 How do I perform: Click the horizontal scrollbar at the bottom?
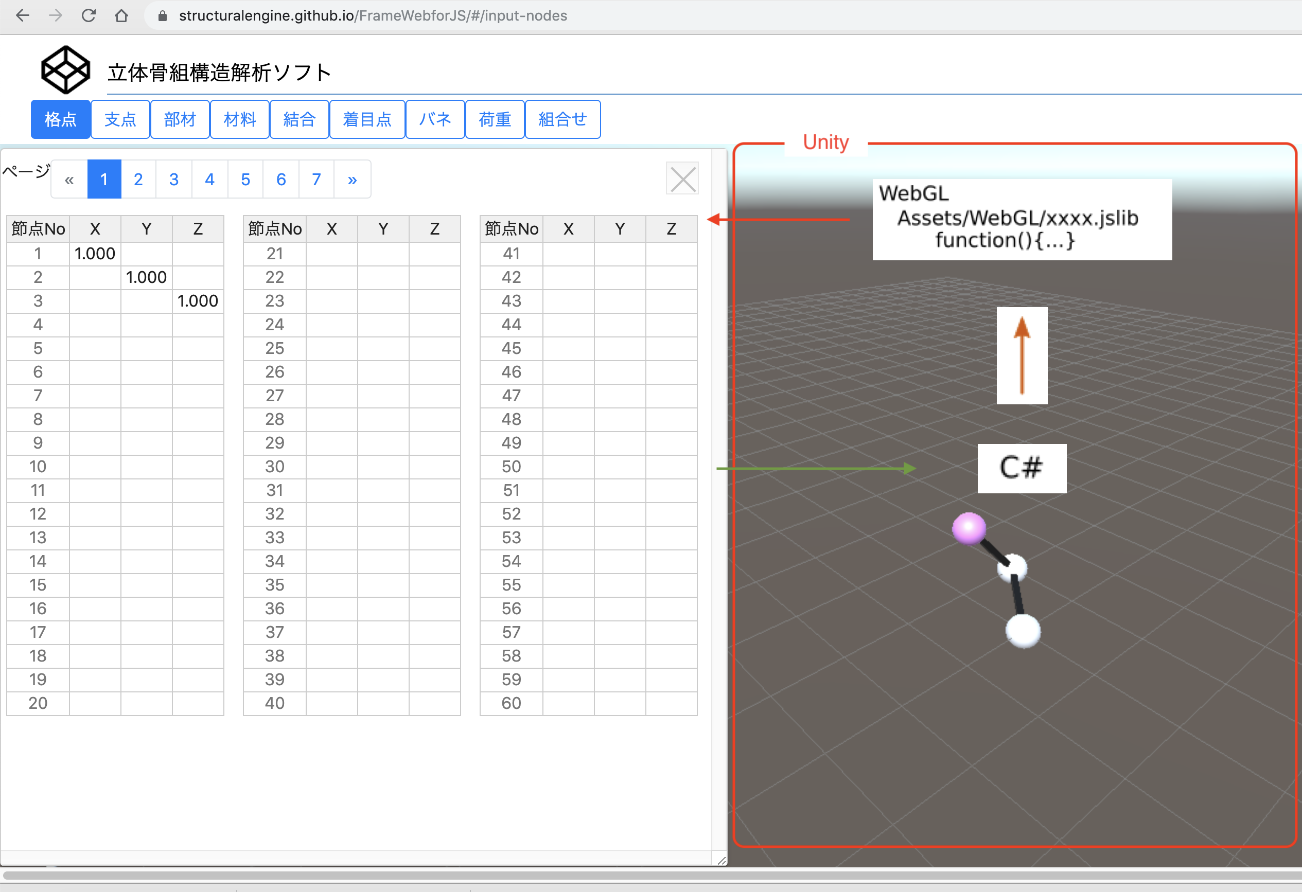[650, 875]
